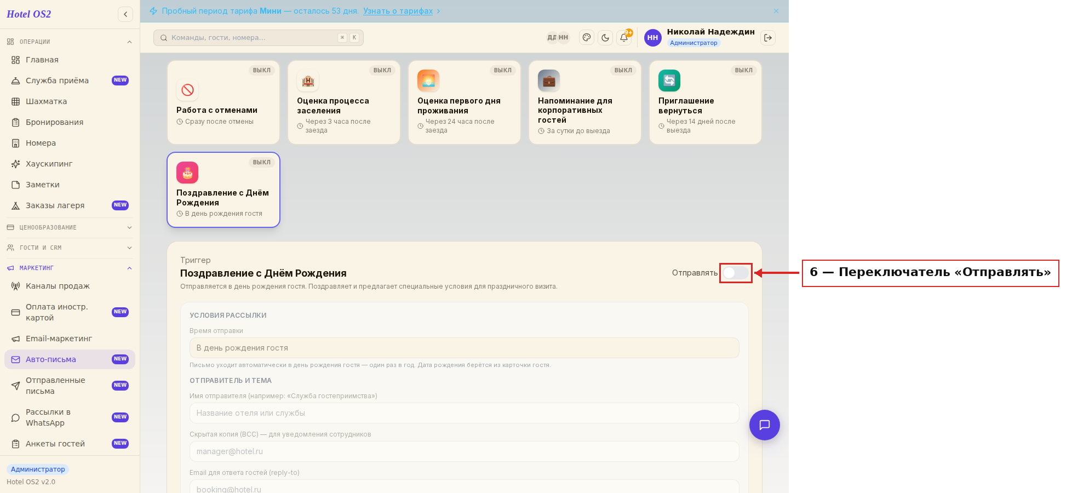Screen dimensions: 1072x493
Task: Collapse sidebar with the chevron button
Action: pos(125,14)
